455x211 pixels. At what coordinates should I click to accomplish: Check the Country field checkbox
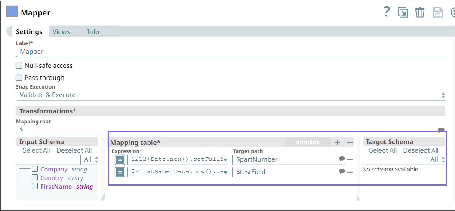(x=35, y=177)
